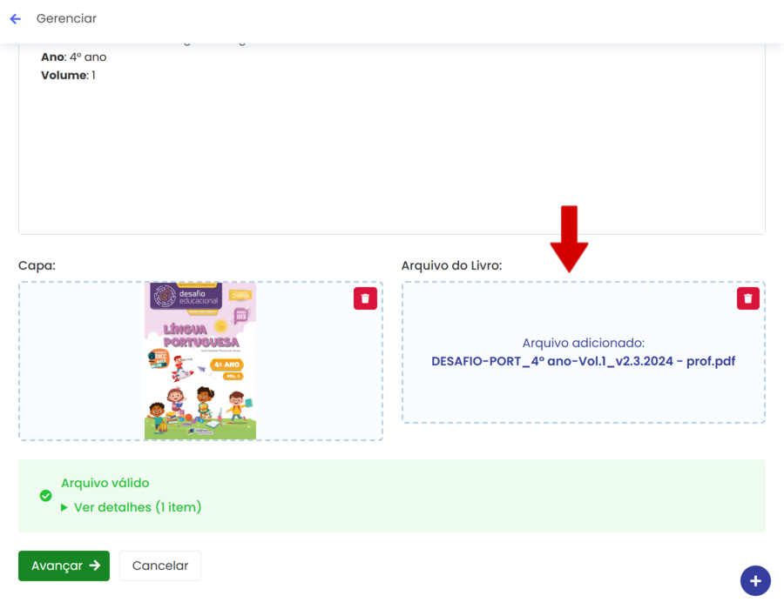Click the Arquivo válido status message
The height and width of the screenshot is (609, 784).
(x=105, y=483)
